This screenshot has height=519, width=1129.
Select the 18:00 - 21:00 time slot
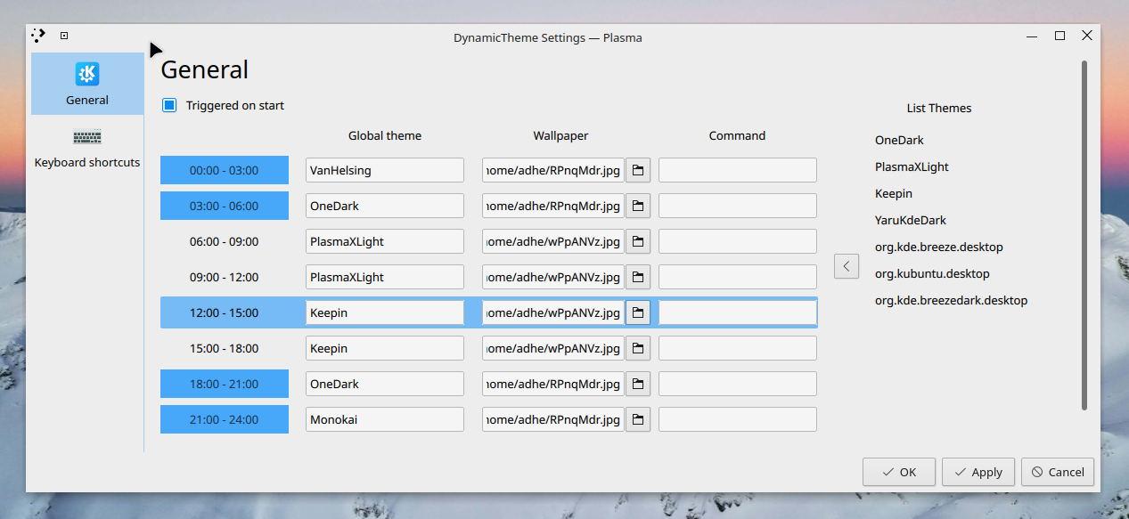coord(225,384)
